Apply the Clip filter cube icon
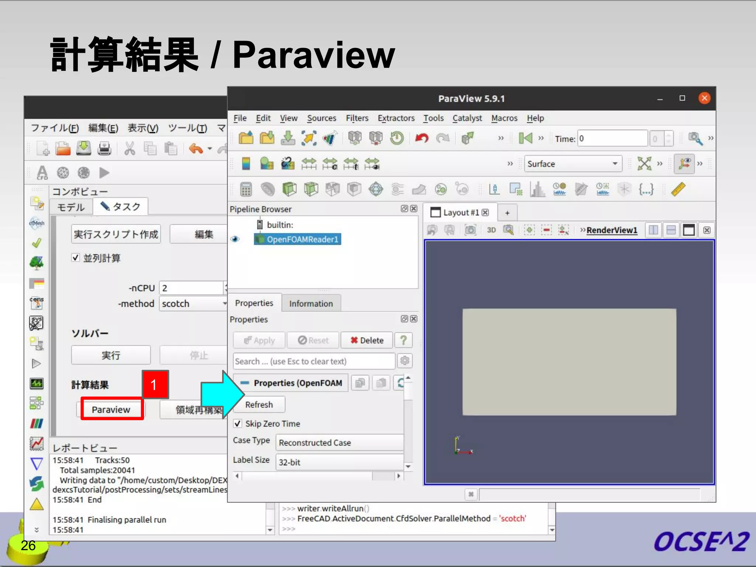This screenshot has height=567, width=756. 289,189
